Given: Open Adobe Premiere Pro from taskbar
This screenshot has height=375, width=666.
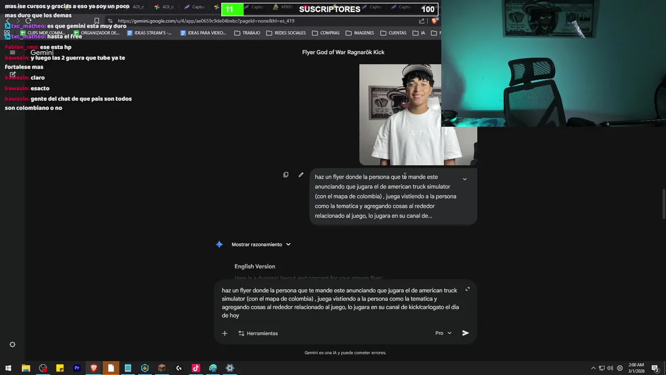Looking at the screenshot, I should [x=77, y=368].
